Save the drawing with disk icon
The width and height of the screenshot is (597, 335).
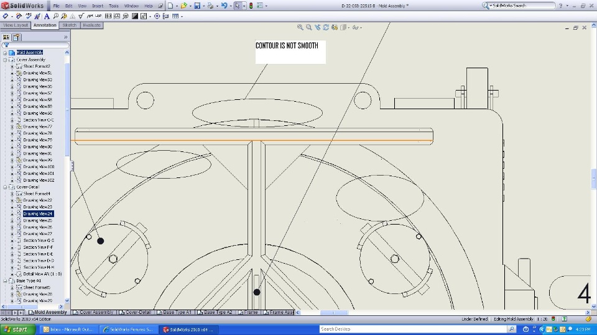197,6
